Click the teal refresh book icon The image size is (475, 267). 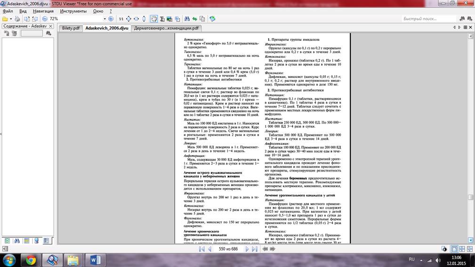pos(212,19)
